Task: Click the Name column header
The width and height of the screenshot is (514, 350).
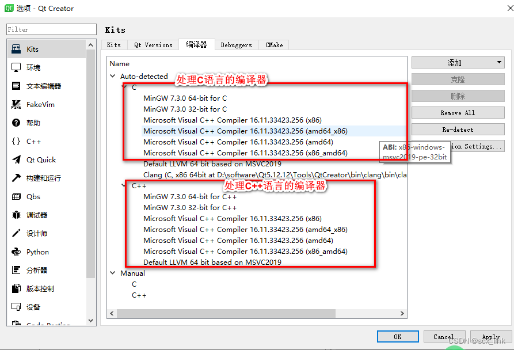Action: pyautogui.click(x=119, y=63)
